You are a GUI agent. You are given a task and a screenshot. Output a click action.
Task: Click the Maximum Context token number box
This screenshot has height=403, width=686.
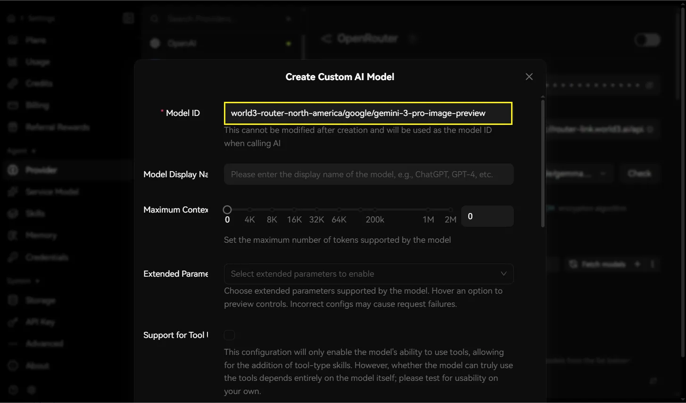pyautogui.click(x=488, y=216)
